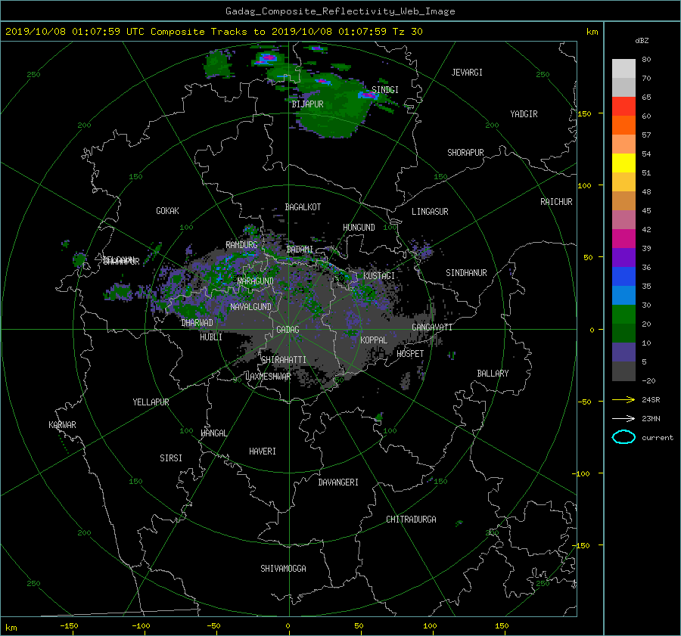This screenshot has width=681, height=636.
Task: Click the SINDHANUR label
Action: pos(466,273)
